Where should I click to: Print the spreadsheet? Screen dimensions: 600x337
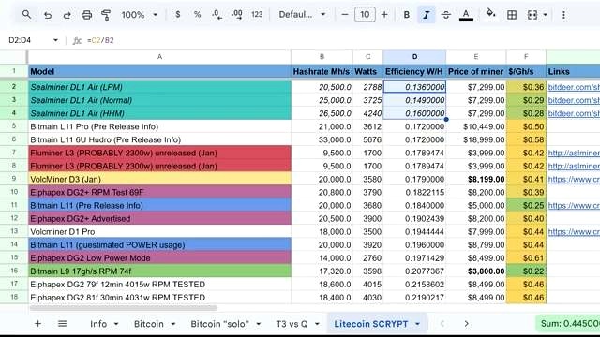87,15
